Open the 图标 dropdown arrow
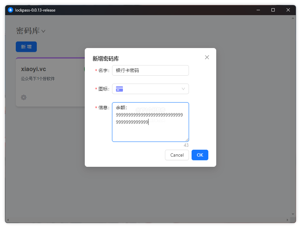Screen dimensions: 301x228 [x=183, y=89]
